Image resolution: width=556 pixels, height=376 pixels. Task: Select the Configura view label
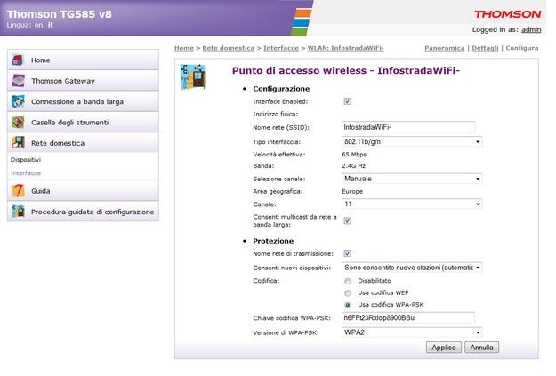(522, 48)
